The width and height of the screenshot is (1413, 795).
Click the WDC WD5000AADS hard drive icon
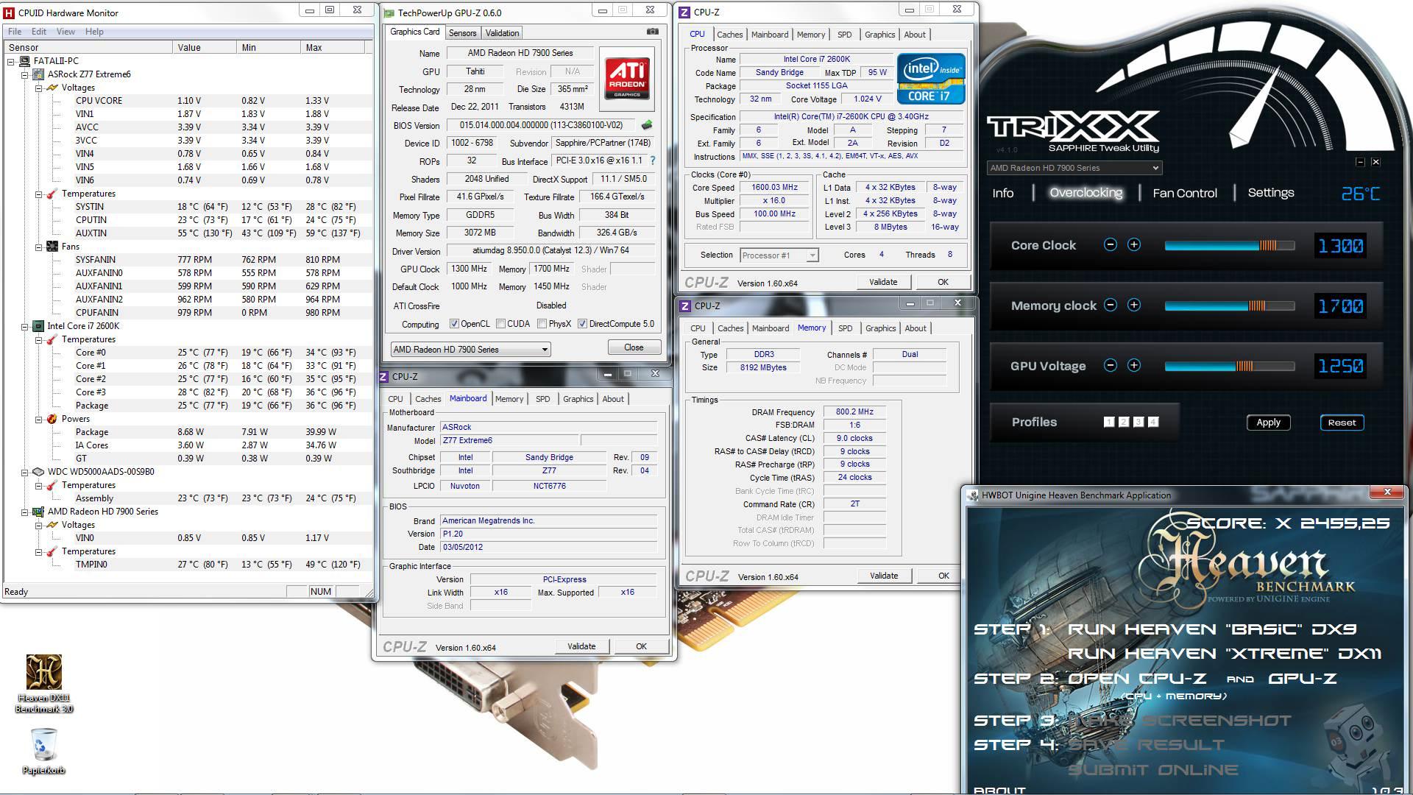pyautogui.click(x=38, y=472)
